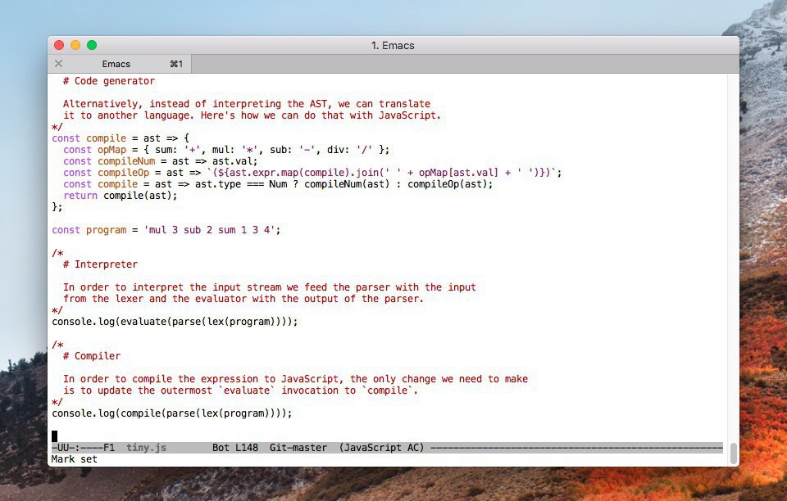The width and height of the screenshot is (787, 501).
Task: Click the string 'mul 3 sub 2 sum 1 3 4'
Action: click(209, 231)
